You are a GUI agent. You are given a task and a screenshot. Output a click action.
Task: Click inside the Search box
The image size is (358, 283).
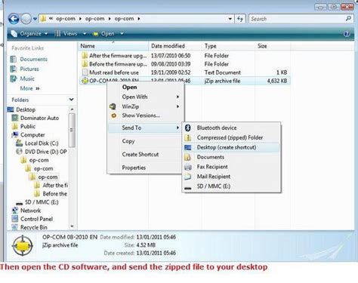point(297,19)
